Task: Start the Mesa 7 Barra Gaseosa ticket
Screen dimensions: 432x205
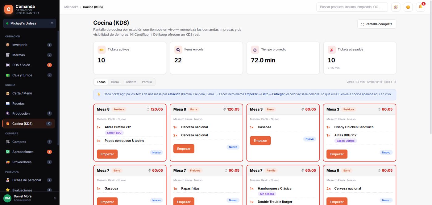Action: coord(107,201)
